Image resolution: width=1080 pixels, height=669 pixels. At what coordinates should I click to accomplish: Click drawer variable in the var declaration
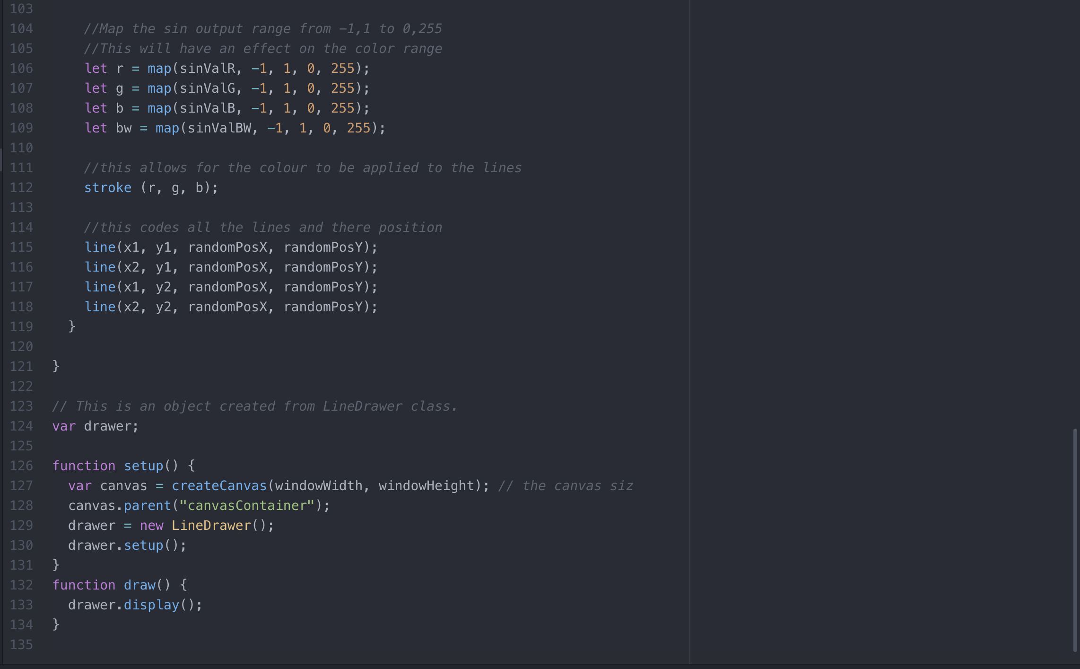click(108, 426)
